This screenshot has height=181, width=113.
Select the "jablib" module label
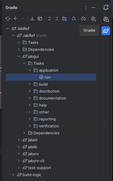[x=33, y=147]
